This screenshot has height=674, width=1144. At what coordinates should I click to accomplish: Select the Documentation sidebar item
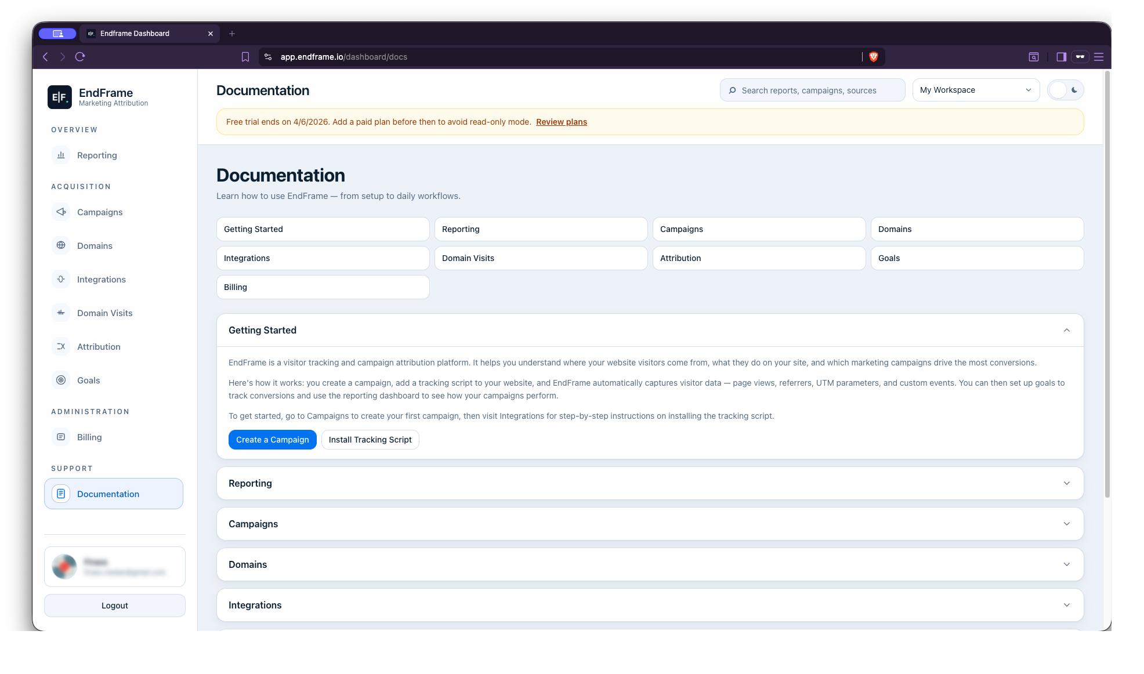[x=114, y=494]
